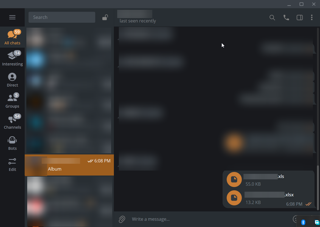Click the 13.2 KB file size text

[253, 202]
